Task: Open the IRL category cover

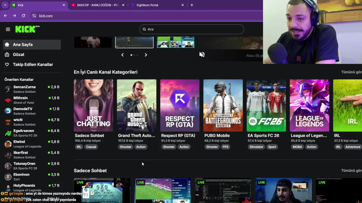Action: click(x=348, y=105)
